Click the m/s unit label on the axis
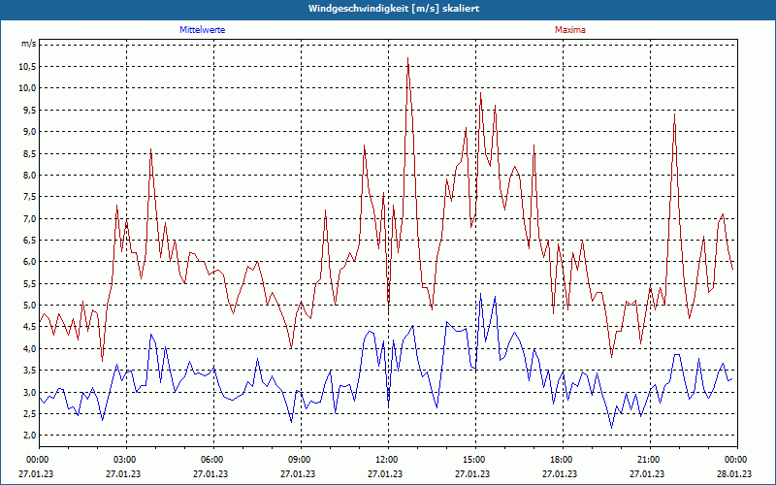This screenshot has width=776, height=485. tap(29, 44)
